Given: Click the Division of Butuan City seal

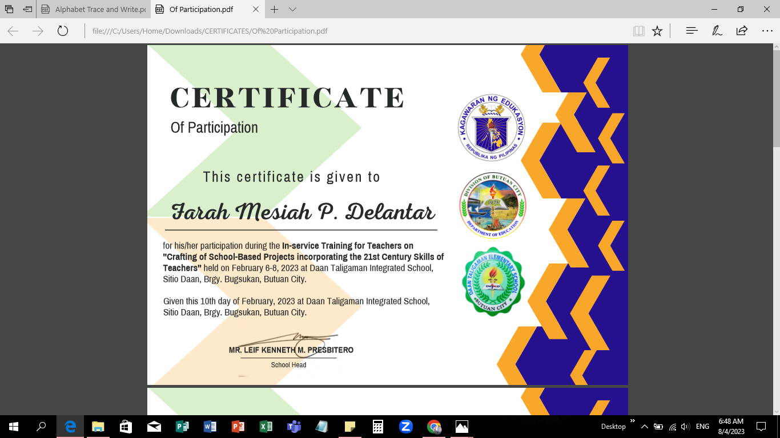Looking at the screenshot, I should [x=493, y=205].
